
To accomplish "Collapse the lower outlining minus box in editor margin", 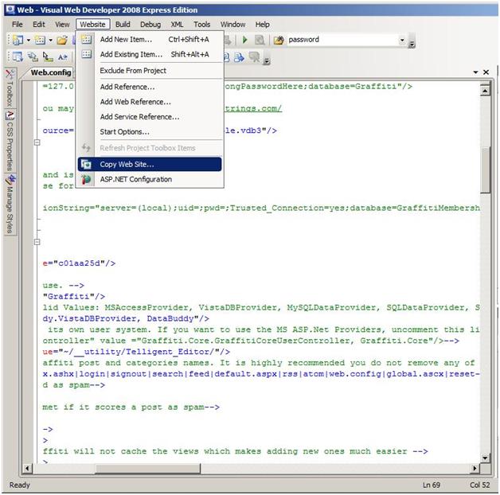I will [37, 242].
